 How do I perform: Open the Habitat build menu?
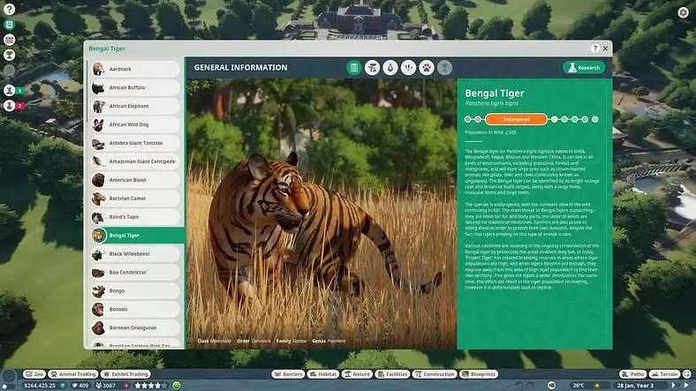[x=323, y=374]
